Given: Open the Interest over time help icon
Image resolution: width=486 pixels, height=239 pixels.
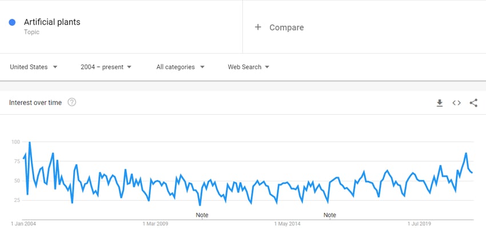Looking at the screenshot, I should (72, 102).
